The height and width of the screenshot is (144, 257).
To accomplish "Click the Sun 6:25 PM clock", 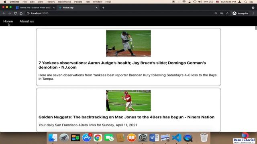I will click(228, 2).
